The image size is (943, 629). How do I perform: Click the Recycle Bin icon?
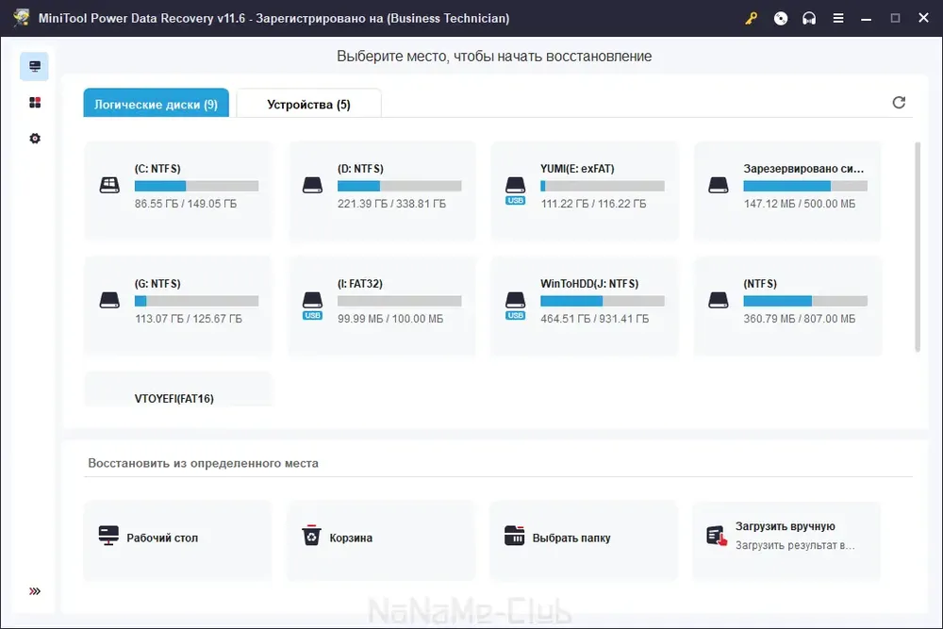(x=311, y=536)
